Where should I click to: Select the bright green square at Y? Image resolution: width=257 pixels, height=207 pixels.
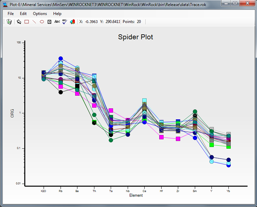[x=212, y=145]
